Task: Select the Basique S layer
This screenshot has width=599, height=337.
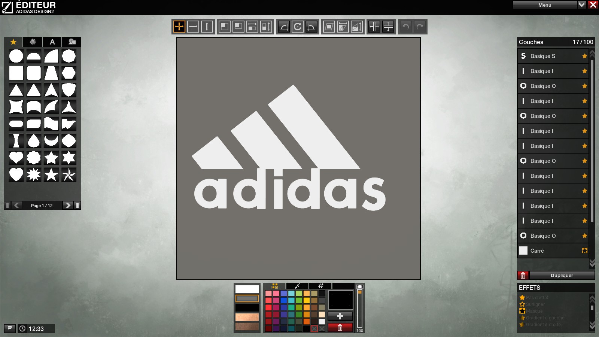Action: click(x=553, y=56)
